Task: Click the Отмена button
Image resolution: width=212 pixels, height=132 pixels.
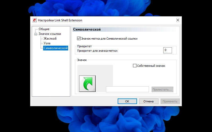Action: pyautogui.click(x=149, y=101)
